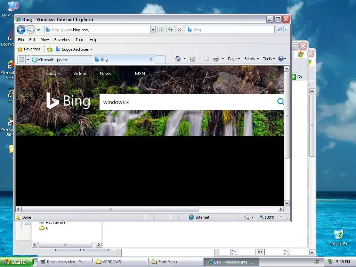This screenshot has height=267, width=356.
Task: Click the Bing logo
Action: point(68,100)
